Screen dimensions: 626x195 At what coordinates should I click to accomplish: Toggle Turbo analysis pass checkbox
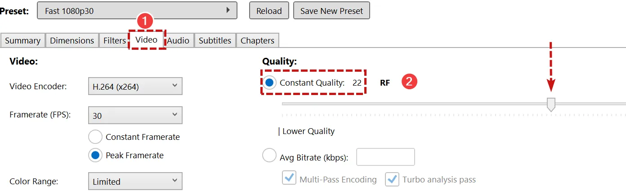392,179
